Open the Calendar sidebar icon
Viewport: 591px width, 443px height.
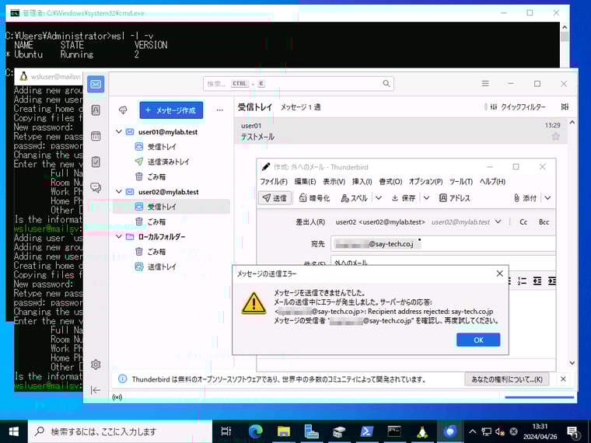96,136
